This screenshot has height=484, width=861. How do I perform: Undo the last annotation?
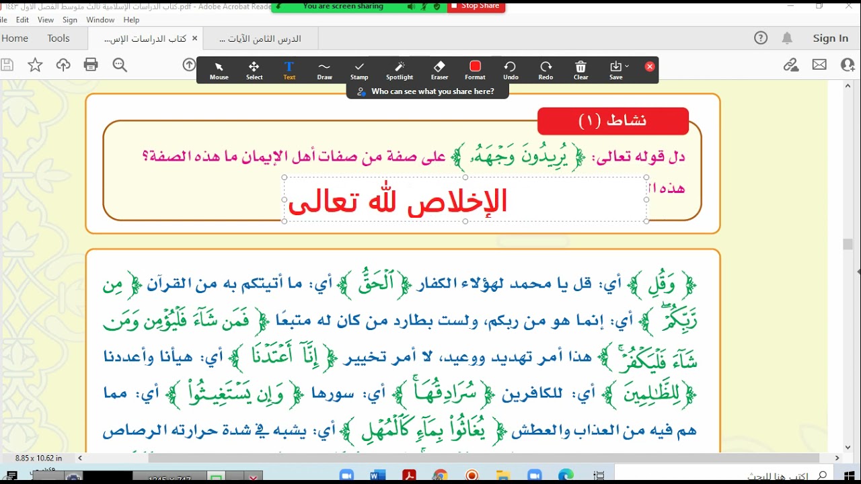pos(511,71)
